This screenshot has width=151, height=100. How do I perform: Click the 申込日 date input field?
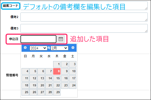[38, 39]
